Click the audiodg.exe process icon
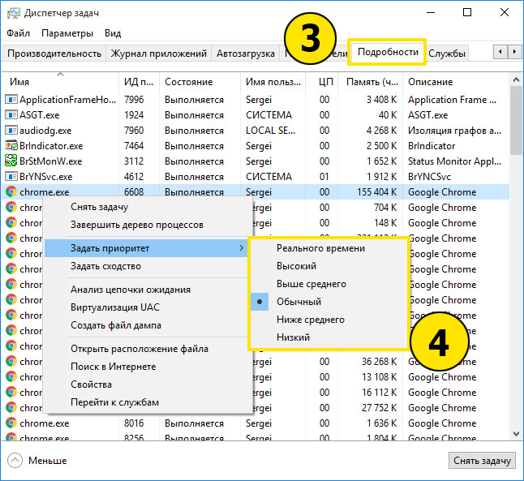This screenshot has height=481, width=524. [11, 131]
